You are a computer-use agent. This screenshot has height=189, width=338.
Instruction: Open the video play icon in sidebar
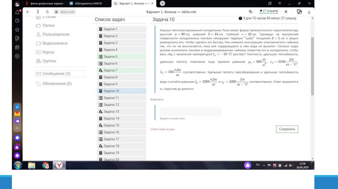point(17,56)
